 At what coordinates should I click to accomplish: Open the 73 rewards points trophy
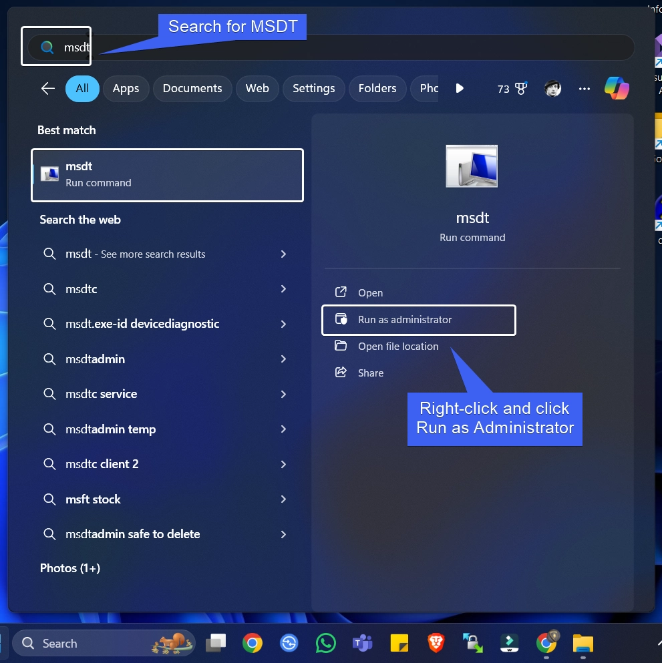click(512, 88)
